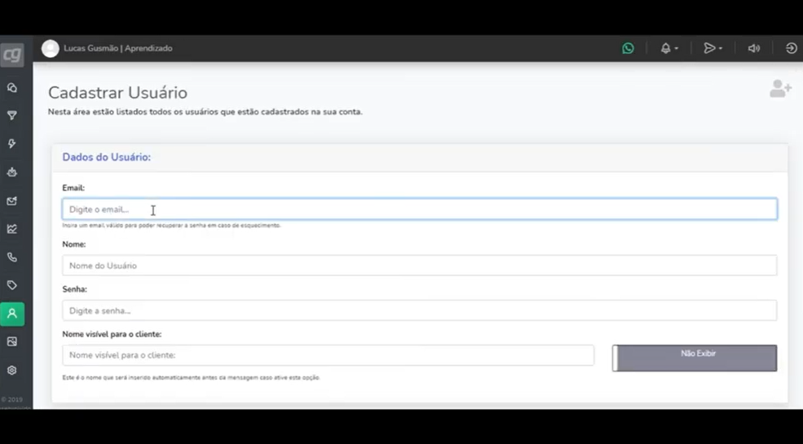Screen dimensions: 803x444
Task: Click the Dados do Usuário heading
Action: [x=107, y=157]
